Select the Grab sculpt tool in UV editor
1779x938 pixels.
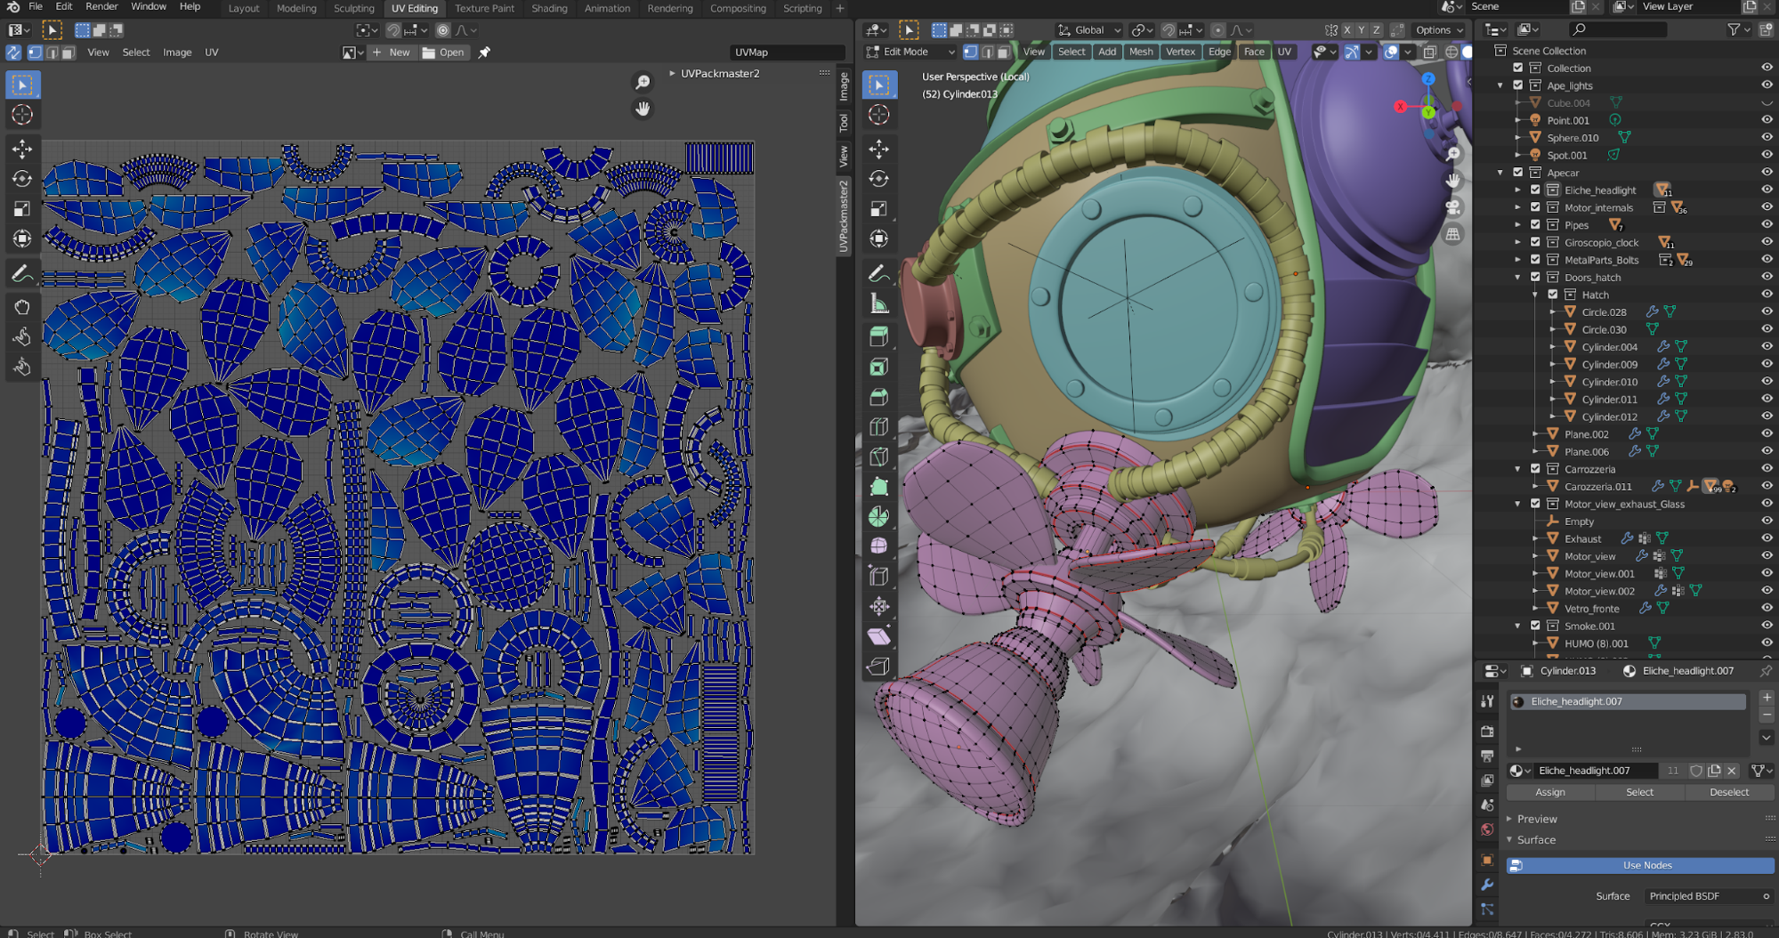(22, 307)
